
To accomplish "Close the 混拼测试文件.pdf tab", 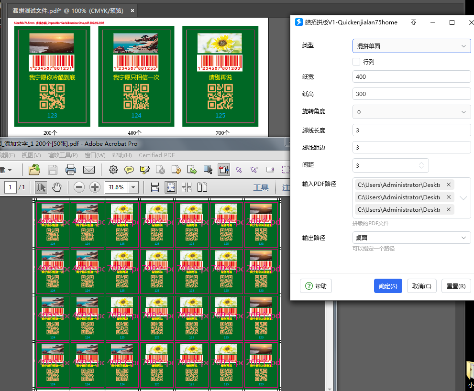I will pyautogui.click(x=132, y=11).
